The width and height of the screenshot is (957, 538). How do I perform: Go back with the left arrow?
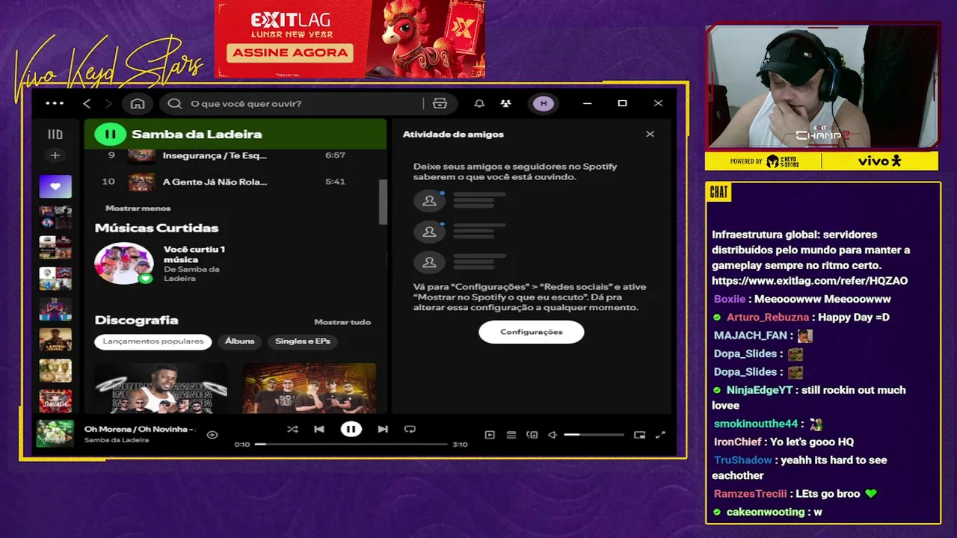tap(87, 103)
